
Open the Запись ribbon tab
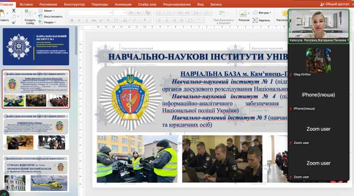pos(216,4)
